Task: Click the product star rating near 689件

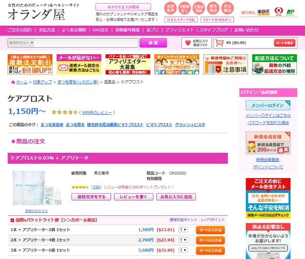Action: click(x=65, y=112)
